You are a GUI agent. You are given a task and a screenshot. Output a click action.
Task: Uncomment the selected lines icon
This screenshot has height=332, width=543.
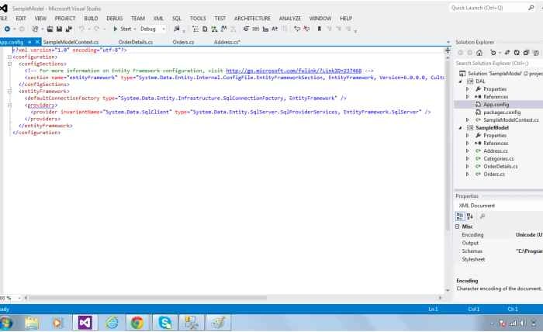coord(306,29)
